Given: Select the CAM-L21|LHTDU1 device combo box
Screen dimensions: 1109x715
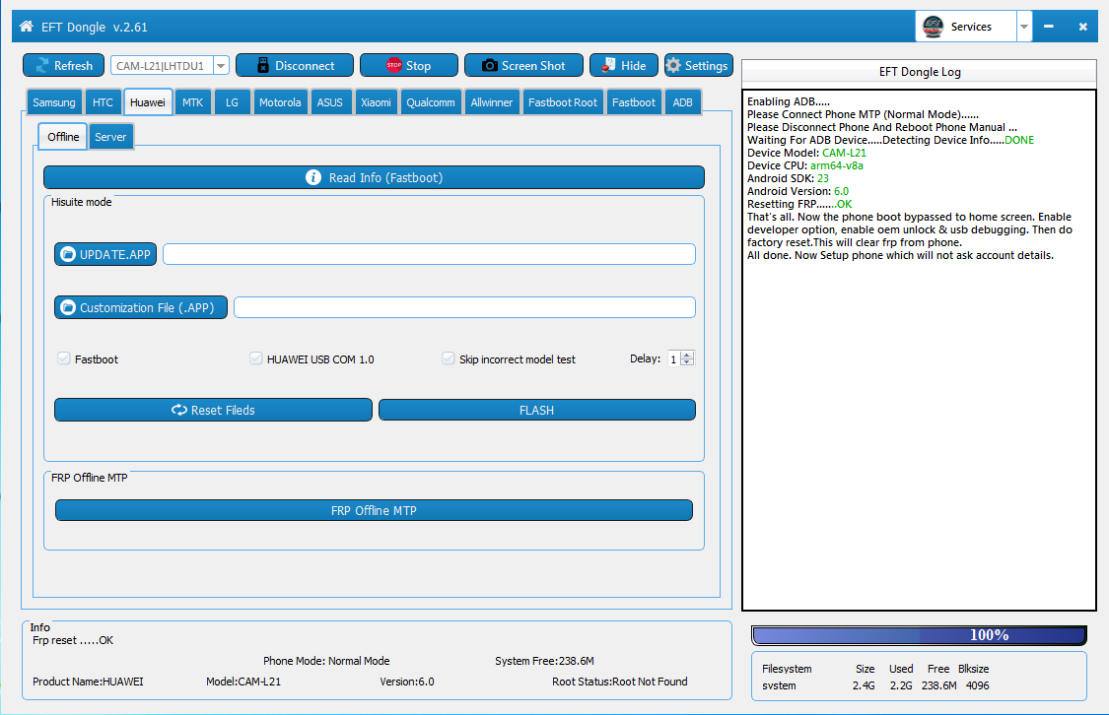Looking at the screenshot, I should 170,66.
